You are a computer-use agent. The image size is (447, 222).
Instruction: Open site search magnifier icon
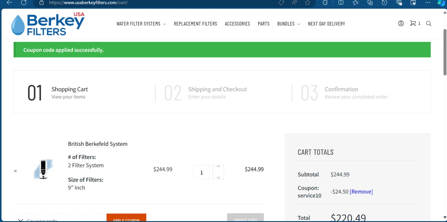(429, 23)
